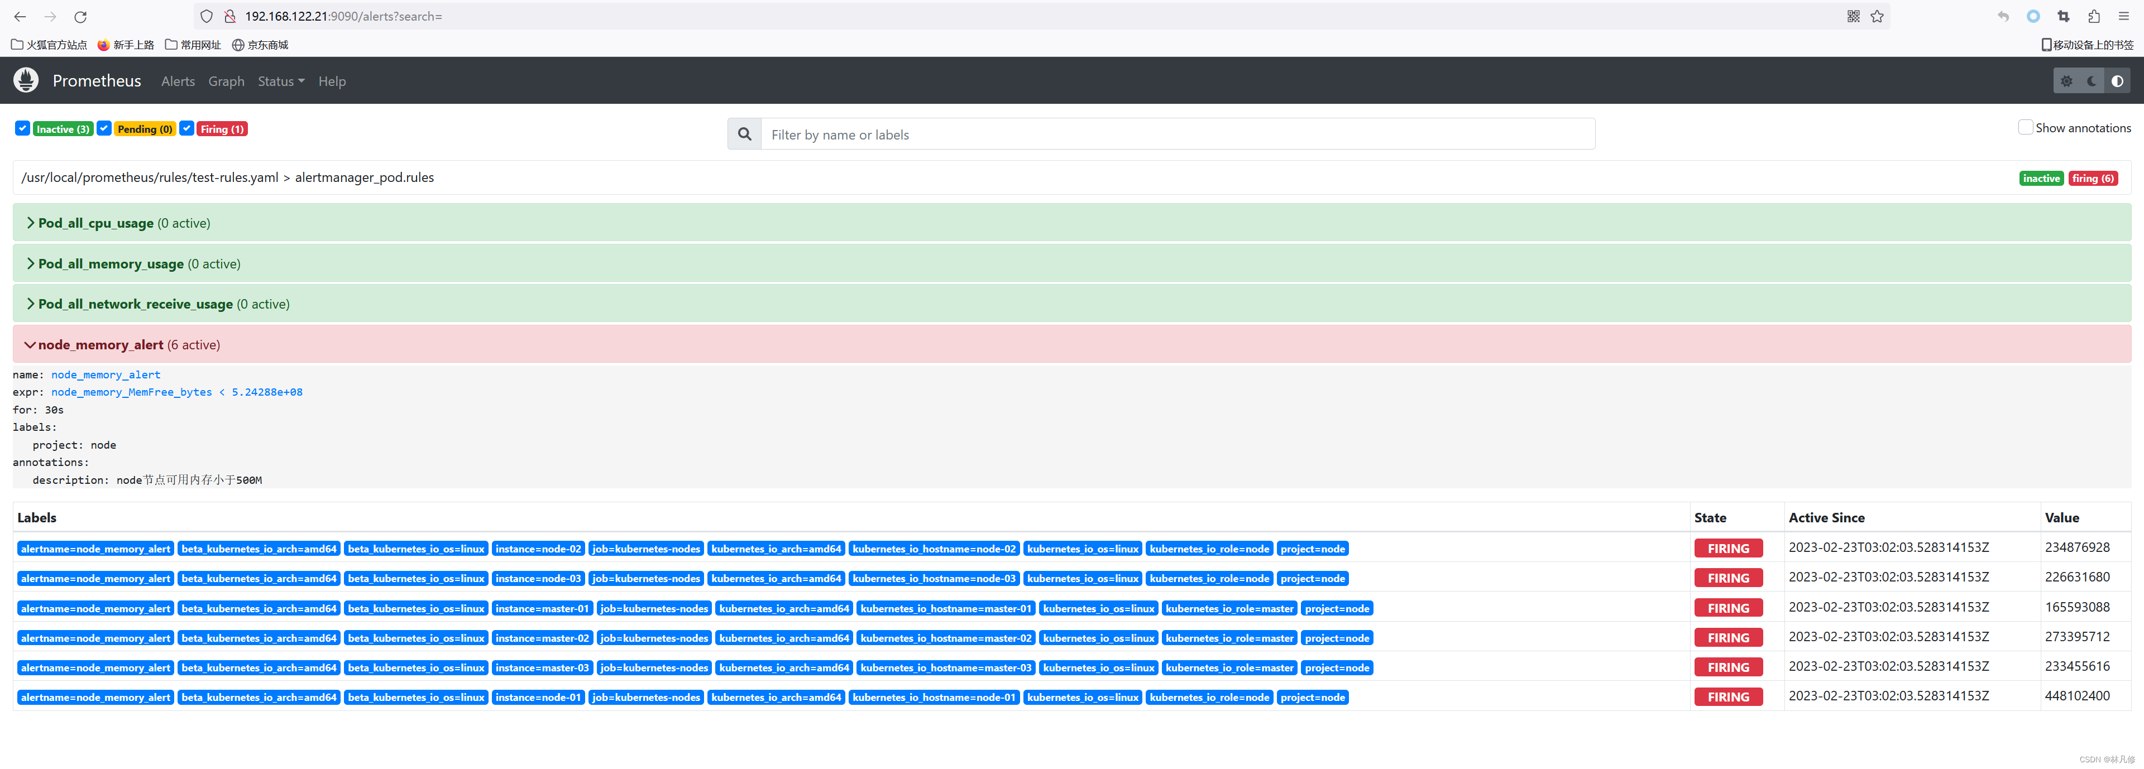Expand Pod_all_network_receive_usage alert rule
This screenshot has height=769, width=2144.
click(x=1072, y=304)
